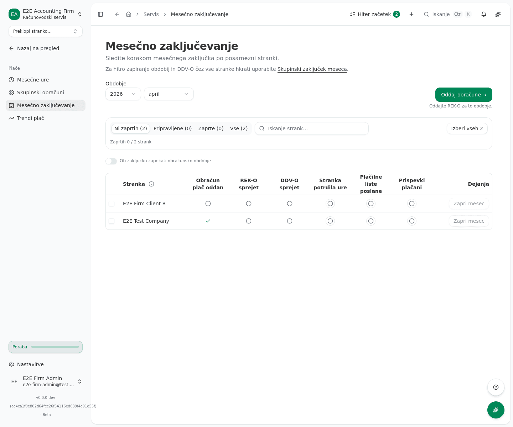Click the plus icon in top bar
Image resolution: width=513 pixels, height=427 pixels.
click(411, 14)
